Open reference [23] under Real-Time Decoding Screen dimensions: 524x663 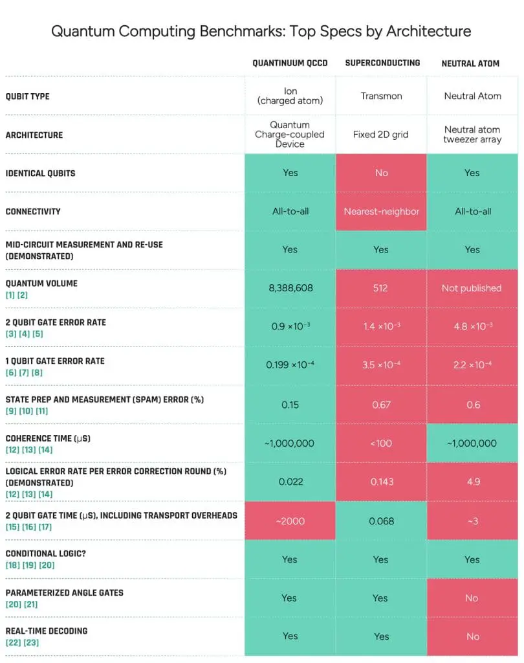(31, 643)
